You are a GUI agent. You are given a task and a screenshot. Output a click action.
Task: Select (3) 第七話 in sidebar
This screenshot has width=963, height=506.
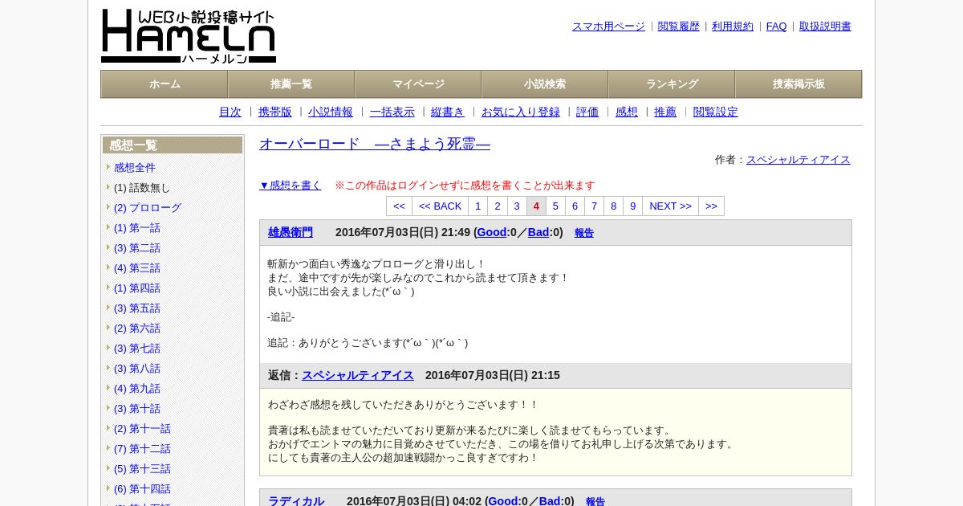click(137, 349)
